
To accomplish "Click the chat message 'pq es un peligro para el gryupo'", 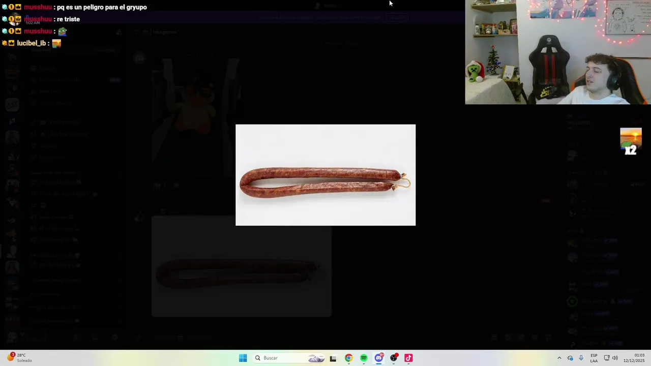I will coord(102,7).
